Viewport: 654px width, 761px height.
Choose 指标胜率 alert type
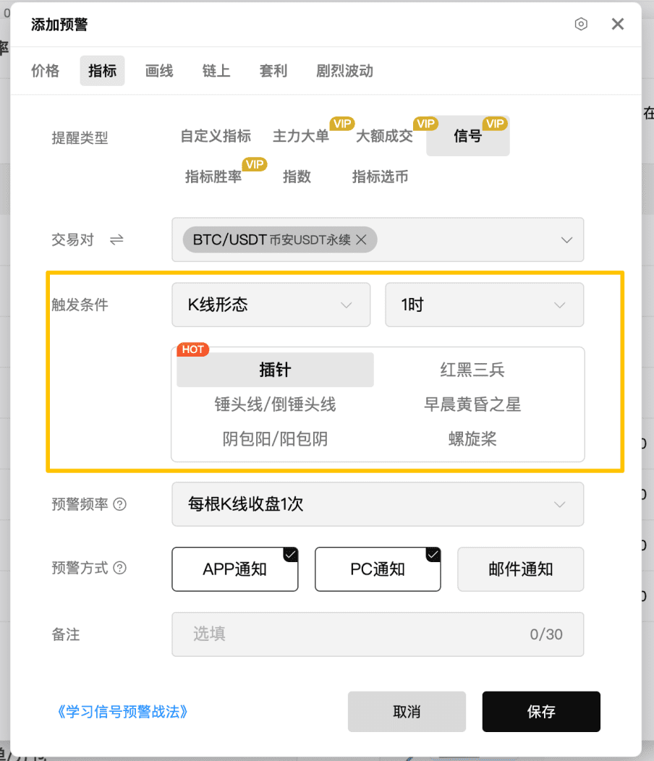[x=213, y=177]
